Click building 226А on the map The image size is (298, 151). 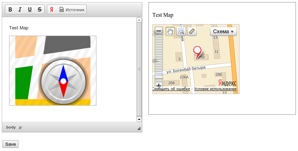pyautogui.click(x=184, y=77)
